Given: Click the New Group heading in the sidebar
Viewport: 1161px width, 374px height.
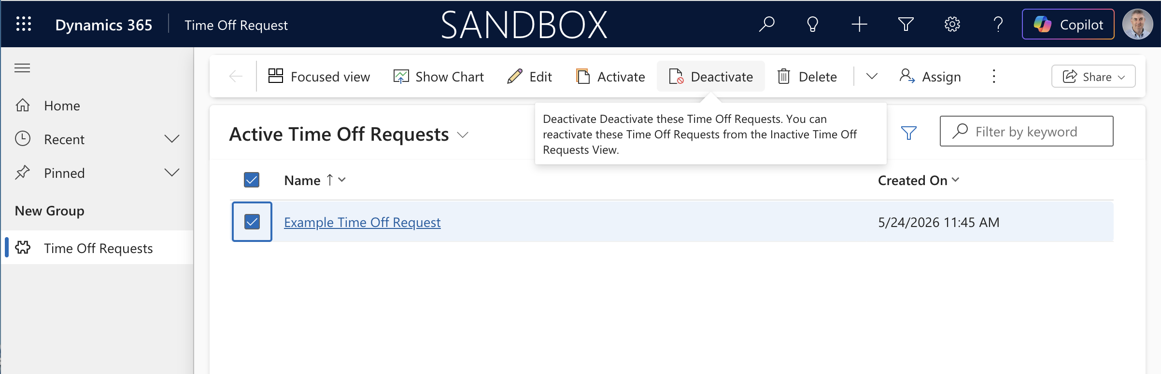Looking at the screenshot, I should pyautogui.click(x=49, y=211).
